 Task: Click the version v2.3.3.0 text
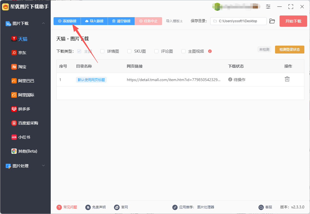coord(292,207)
